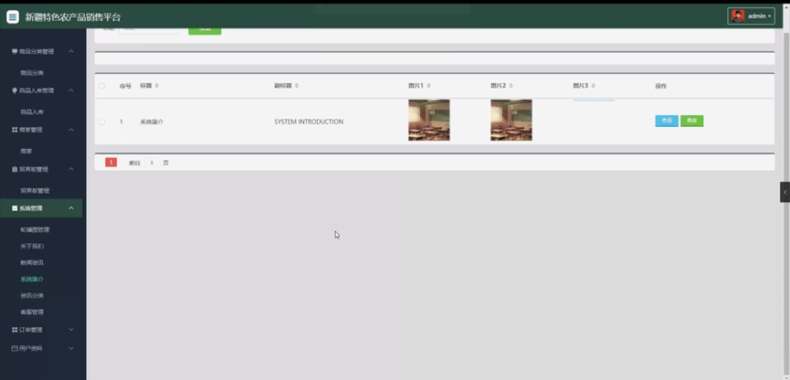This screenshot has height=380, width=790.
Task: Sort table by 副标题 column arrows
Action: 296,86
